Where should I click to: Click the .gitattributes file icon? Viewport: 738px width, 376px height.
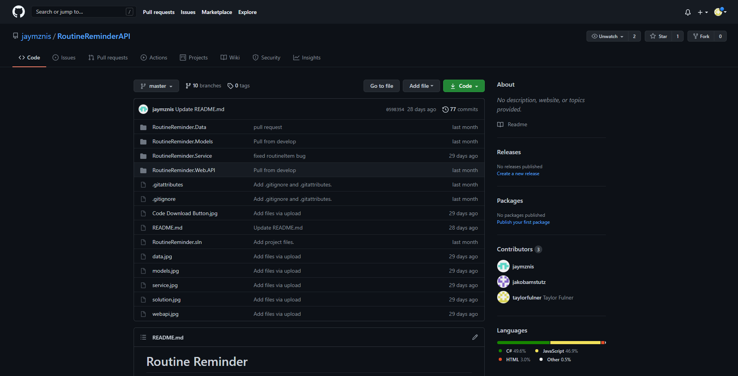(143, 185)
